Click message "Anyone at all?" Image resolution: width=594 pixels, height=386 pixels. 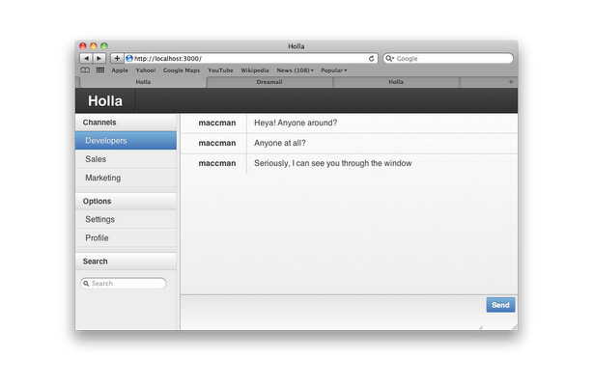[279, 143]
